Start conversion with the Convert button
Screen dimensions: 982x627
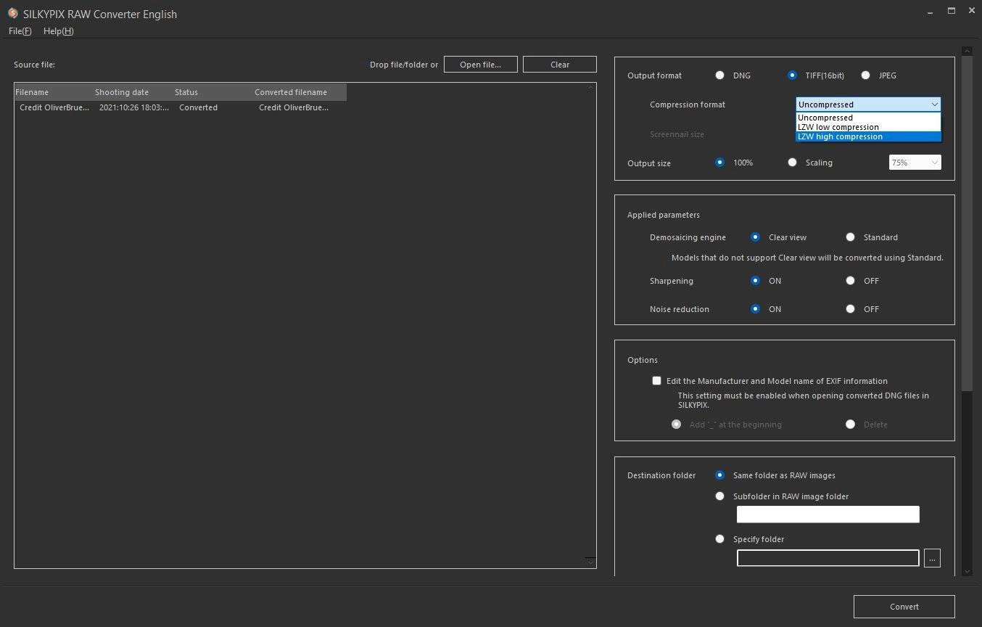[904, 607]
